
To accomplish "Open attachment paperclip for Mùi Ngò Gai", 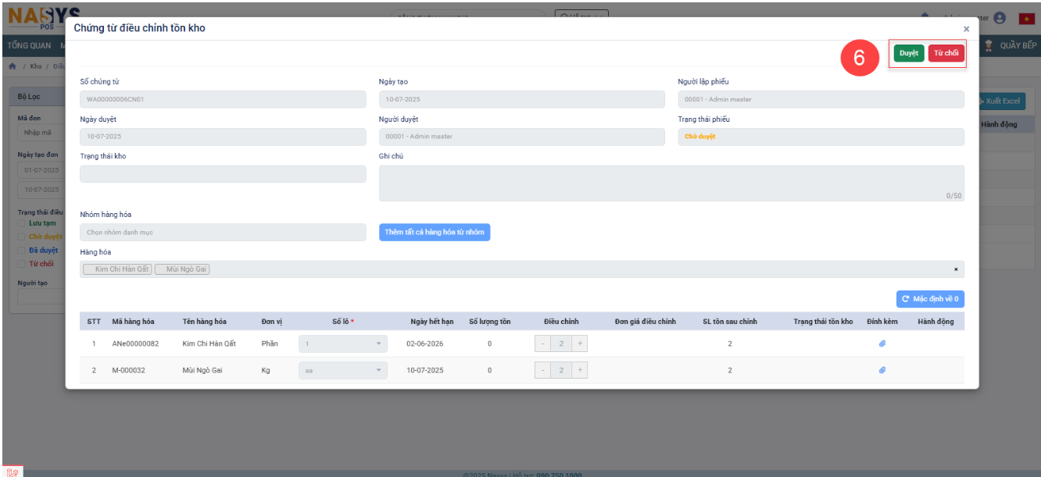I will pyautogui.click(x=882, y=370).
